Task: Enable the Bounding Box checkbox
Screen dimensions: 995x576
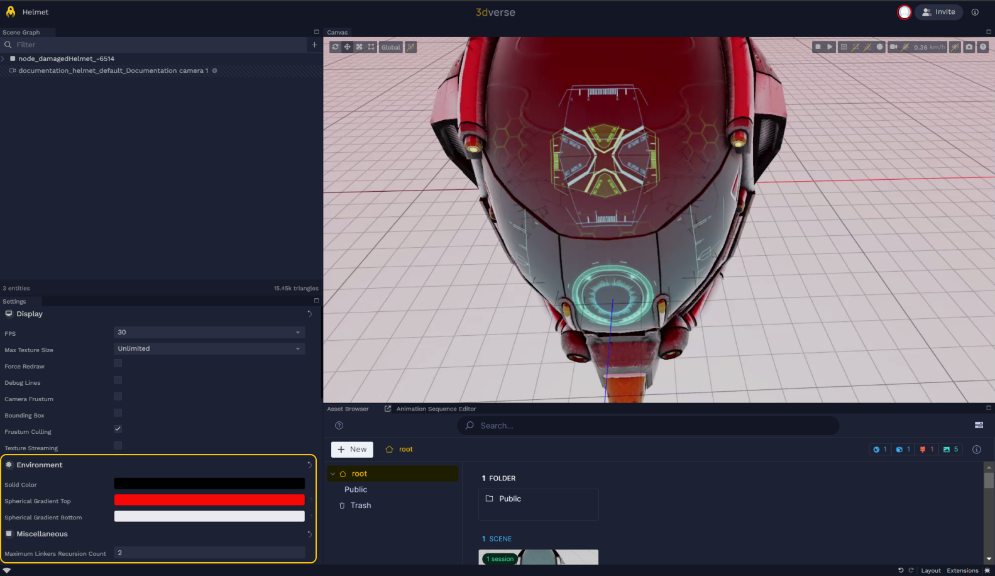Action: click(118, 413)
